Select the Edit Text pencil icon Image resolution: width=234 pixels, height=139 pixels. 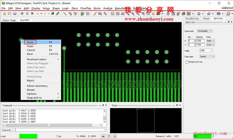tap(75, 13)
